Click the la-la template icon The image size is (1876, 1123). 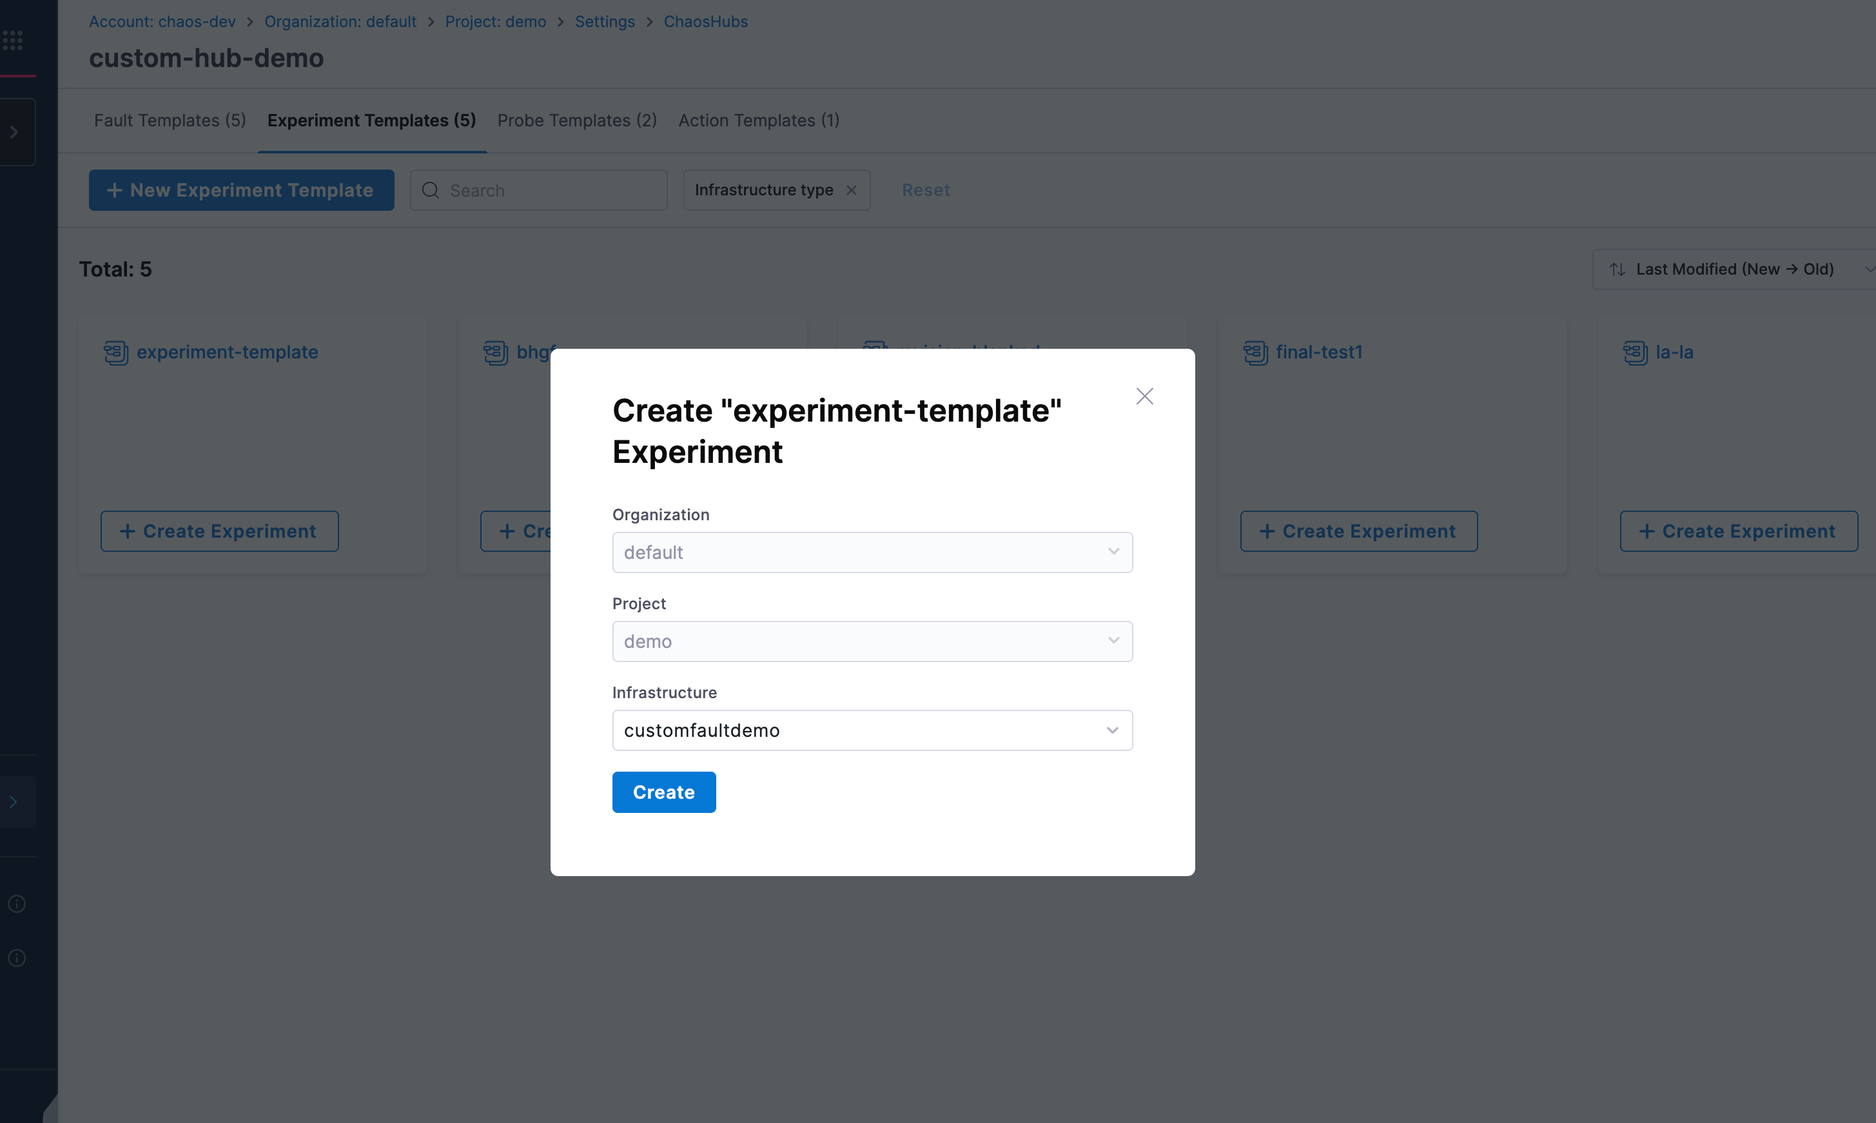click(x=1634, y=352)
